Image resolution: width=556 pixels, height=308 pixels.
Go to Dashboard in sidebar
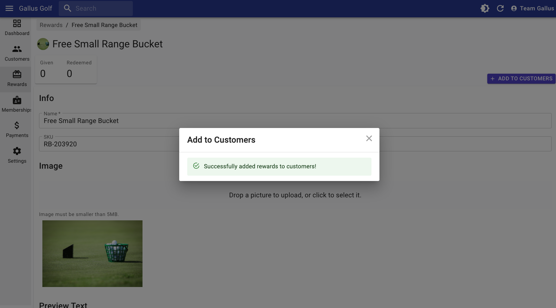17,28
